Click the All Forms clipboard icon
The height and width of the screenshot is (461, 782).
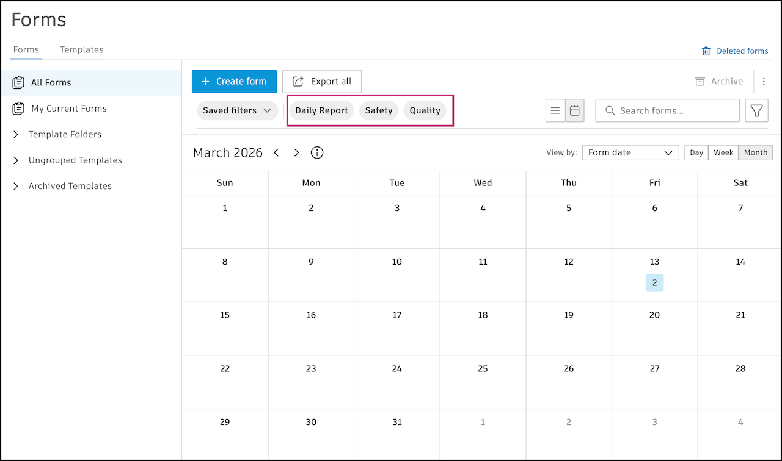click(x=18, y=82)
